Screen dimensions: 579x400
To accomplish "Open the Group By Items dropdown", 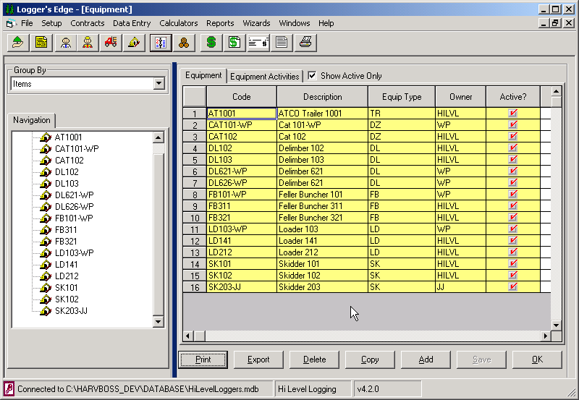I will coord(159,83).
